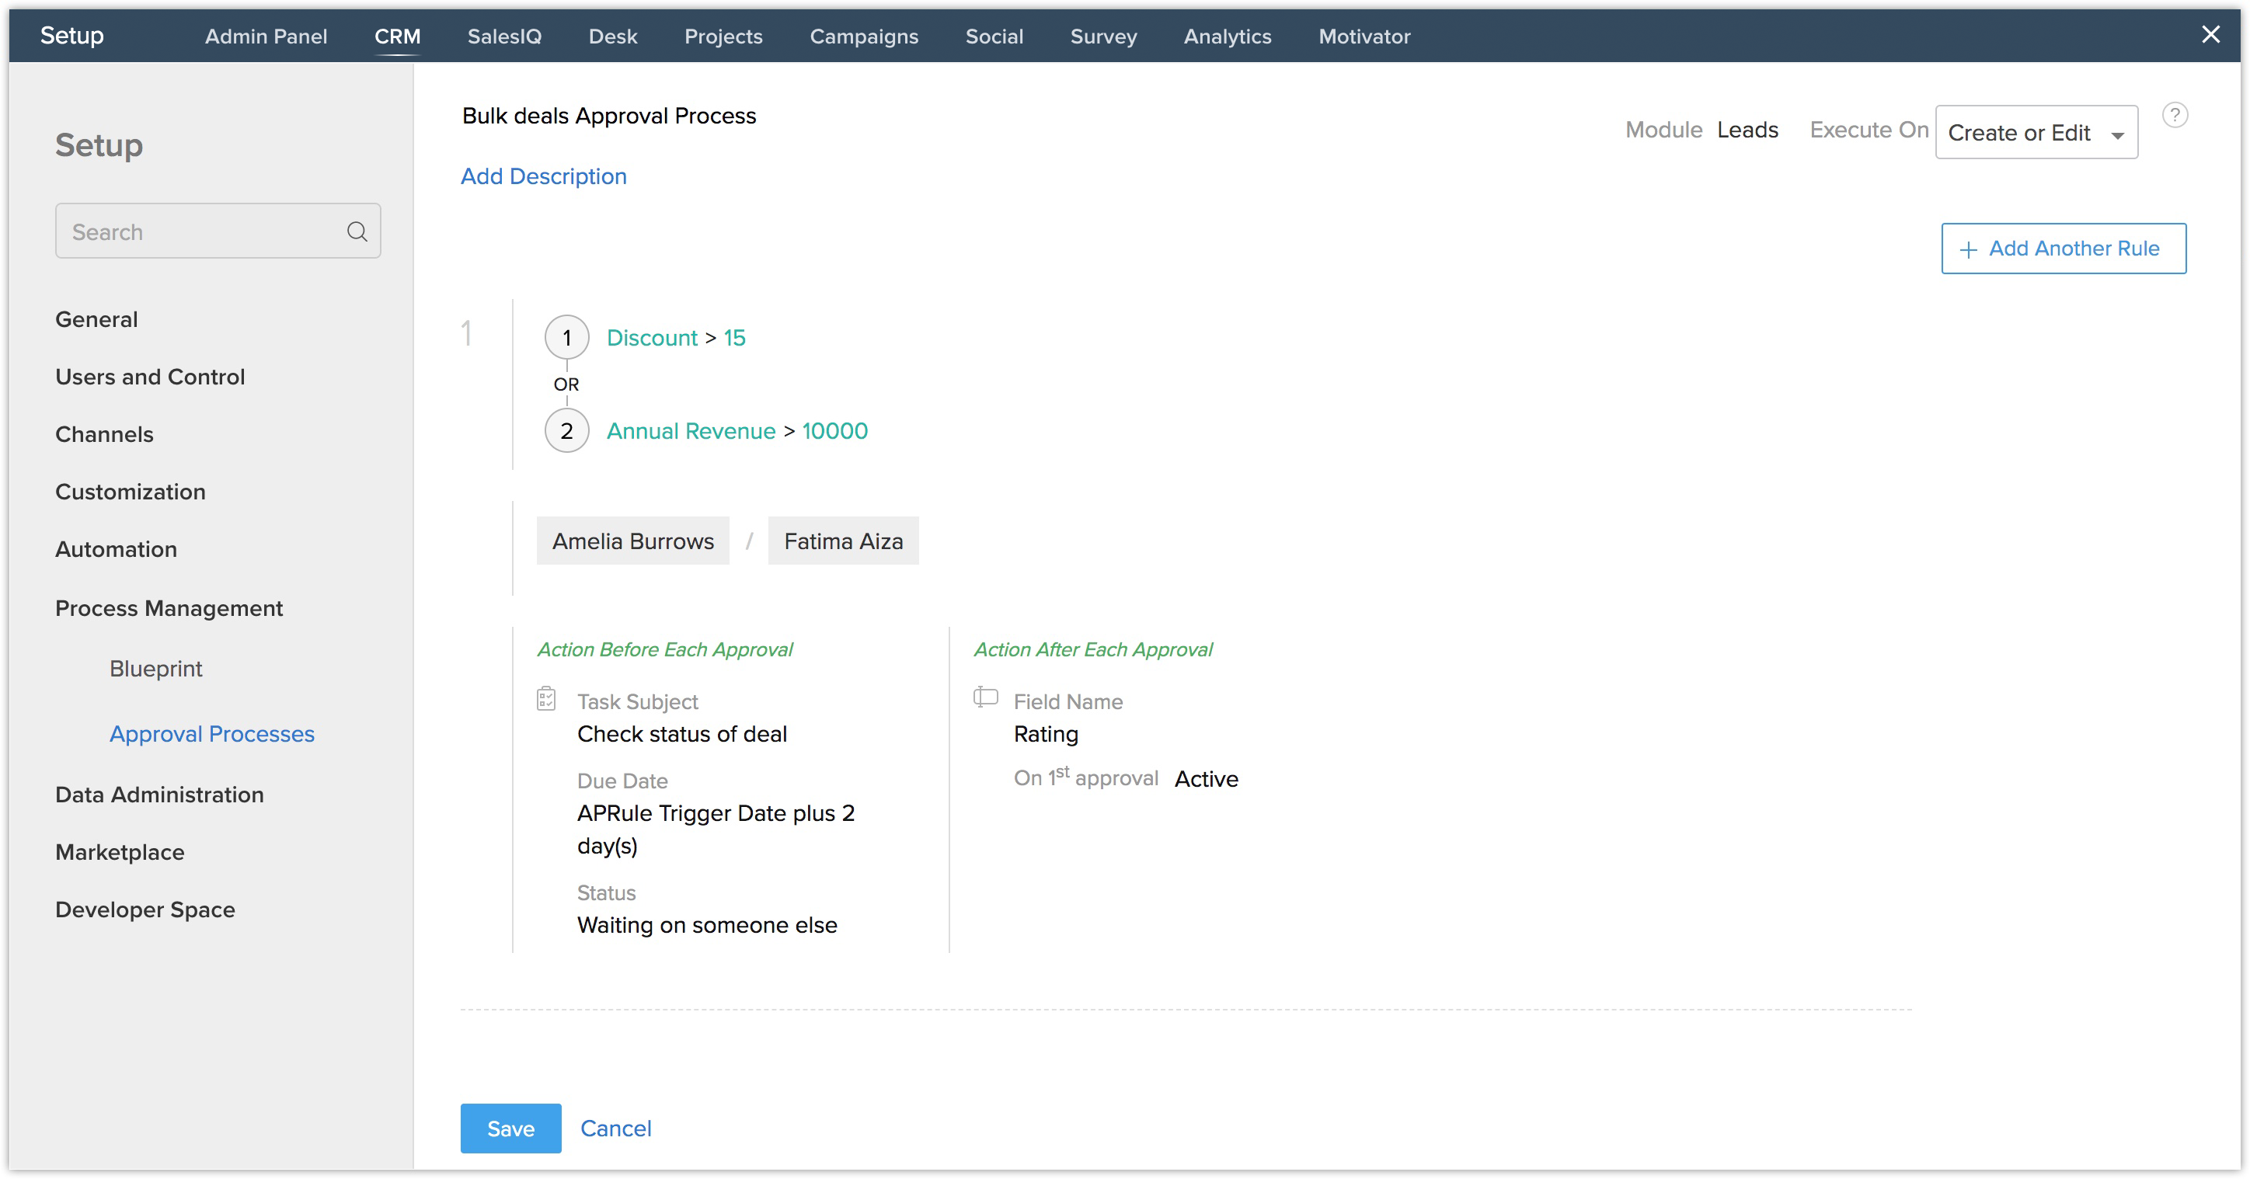Click the 'Active' first approval value

[1207, 778]
